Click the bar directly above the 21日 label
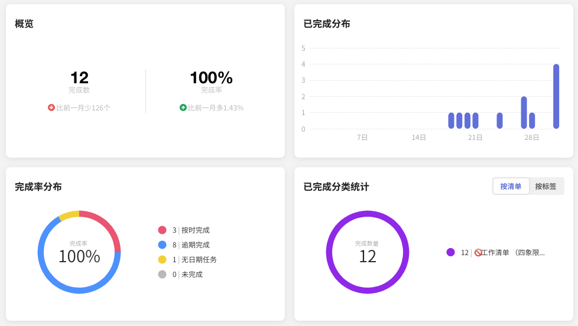 476,121
